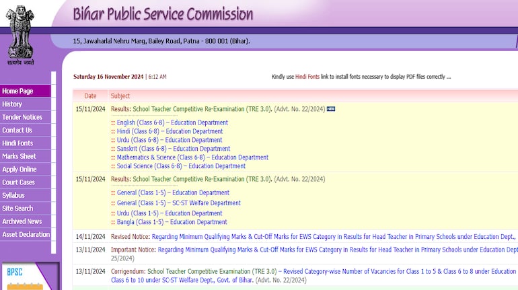518x290 pixels.
Task: Click second TRE 3.0 Re-Examination heading above General links
Action: [202, 179]
